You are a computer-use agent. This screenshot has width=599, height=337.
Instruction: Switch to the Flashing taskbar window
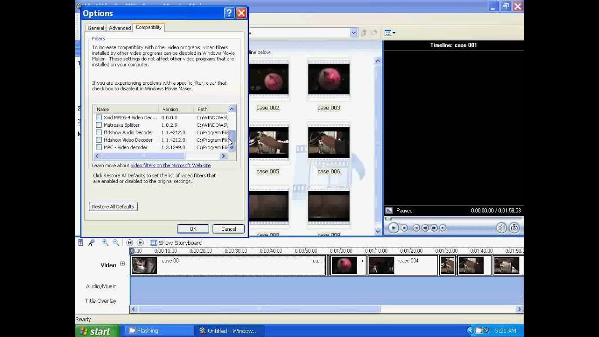160,331
